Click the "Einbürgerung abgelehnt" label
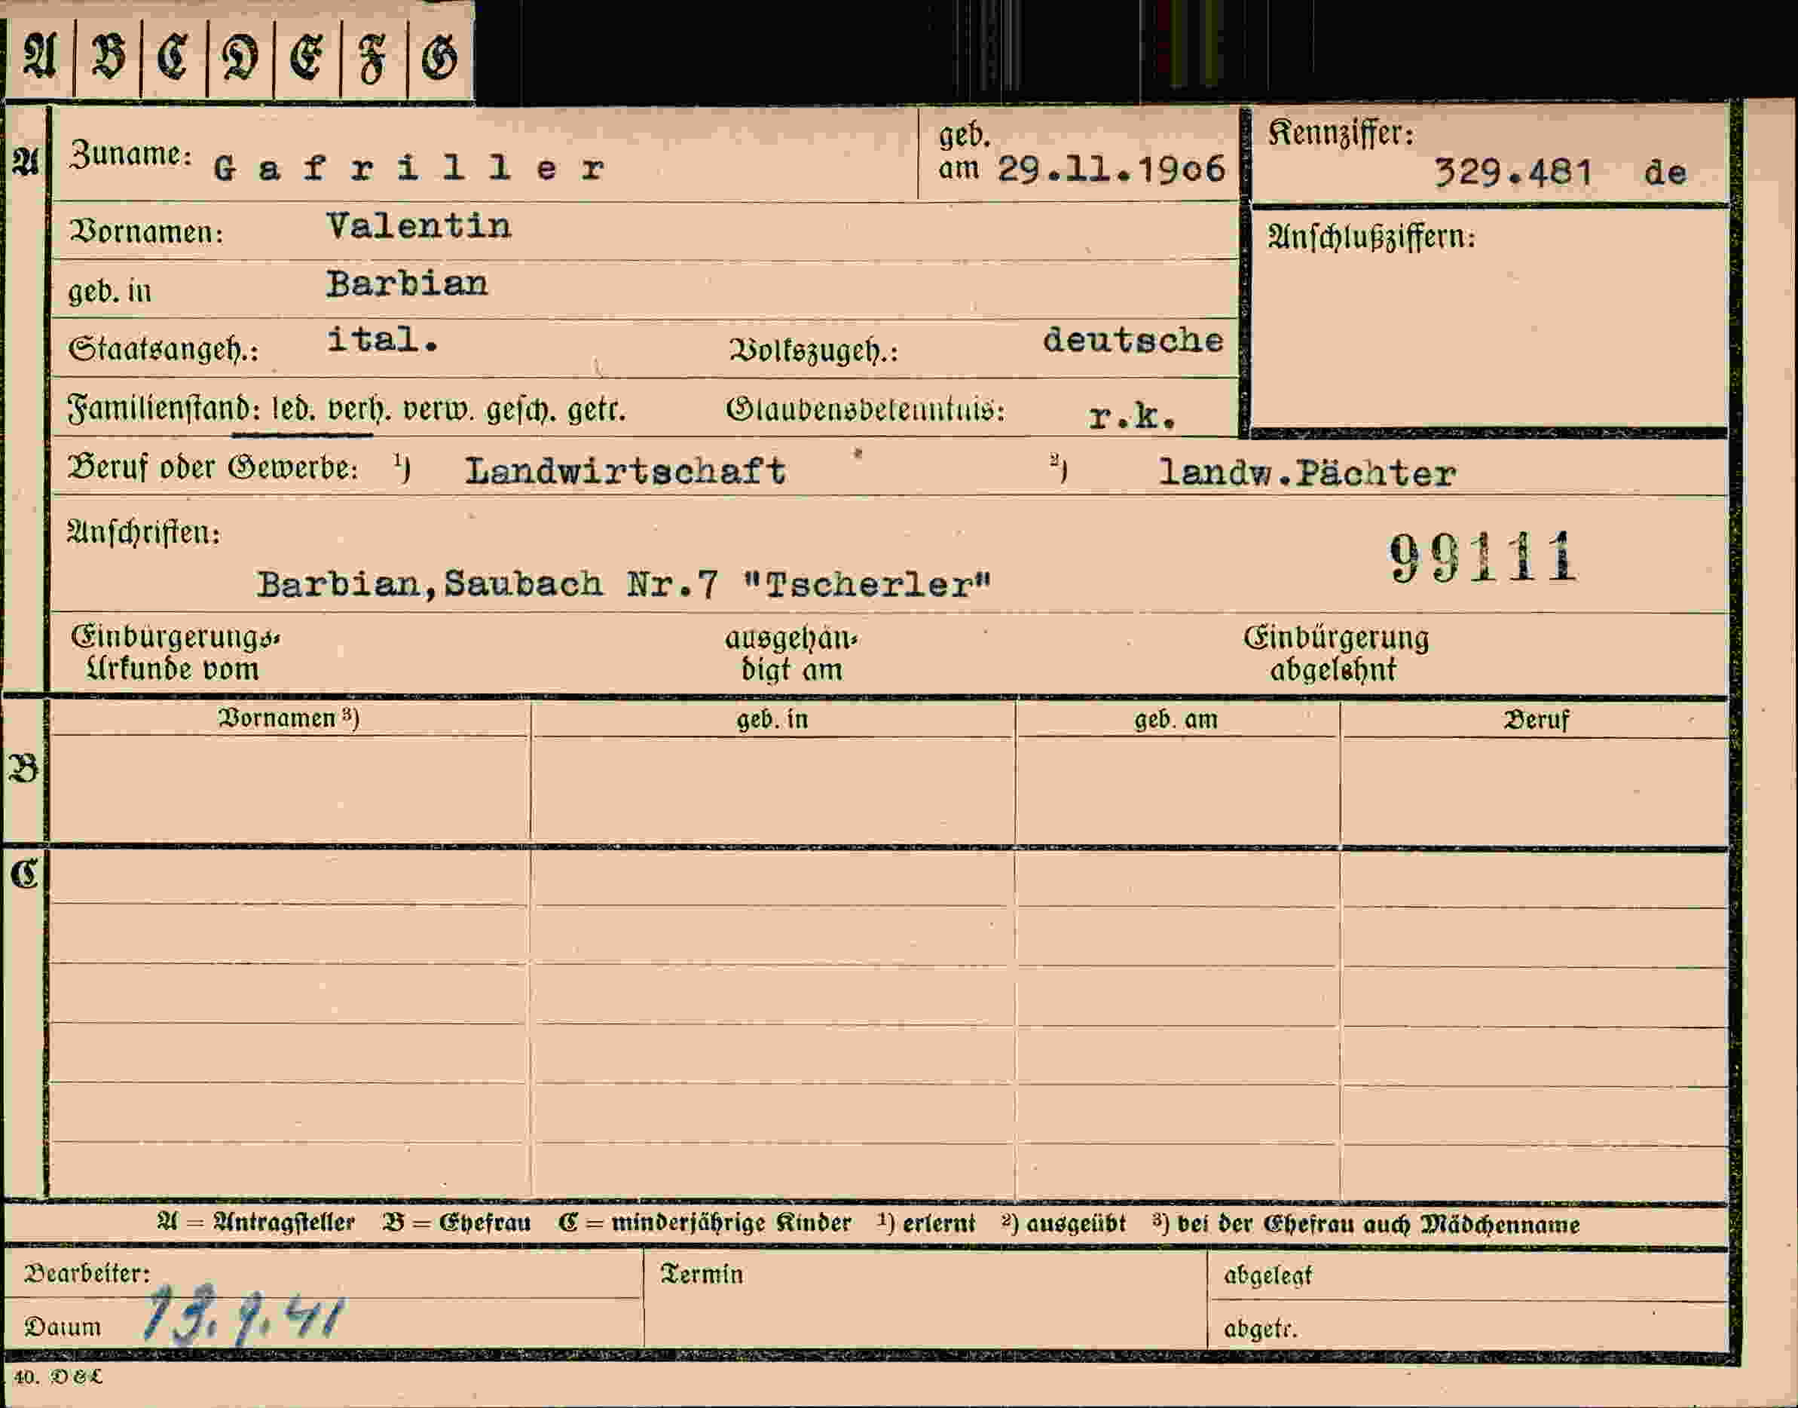The image size is (1798, 1408). pyautogui.click(x=1336, y=653)
